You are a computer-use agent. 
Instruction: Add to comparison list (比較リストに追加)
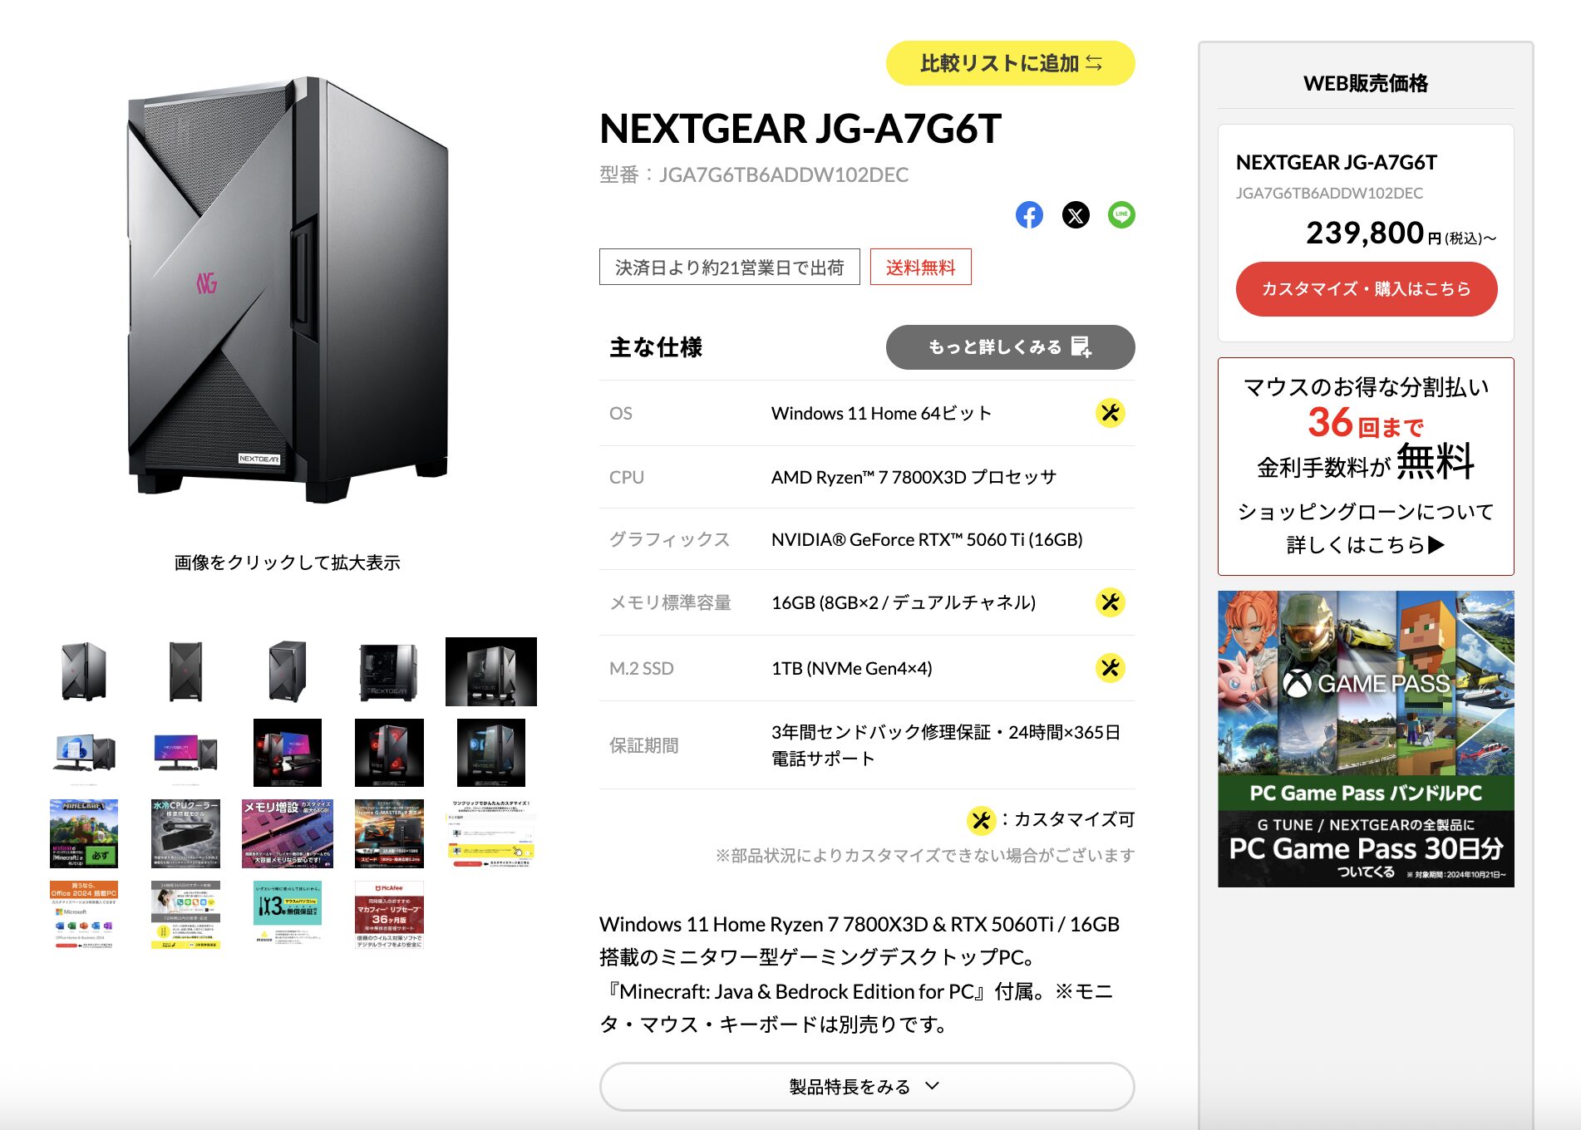(1010, 63)
